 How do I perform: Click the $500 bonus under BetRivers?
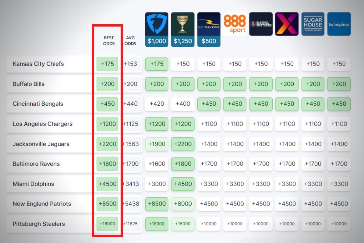pyautogui.click(x=209, y=41)
